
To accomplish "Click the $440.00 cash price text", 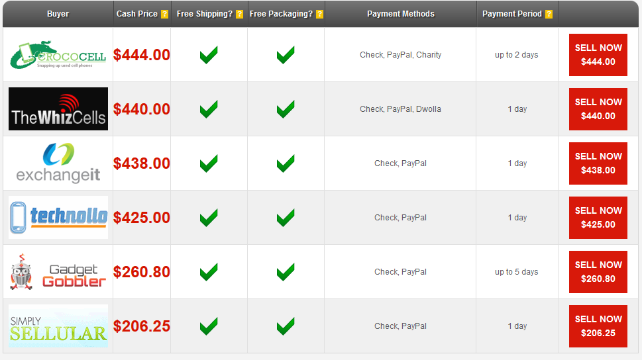I will tap(142, 109).
